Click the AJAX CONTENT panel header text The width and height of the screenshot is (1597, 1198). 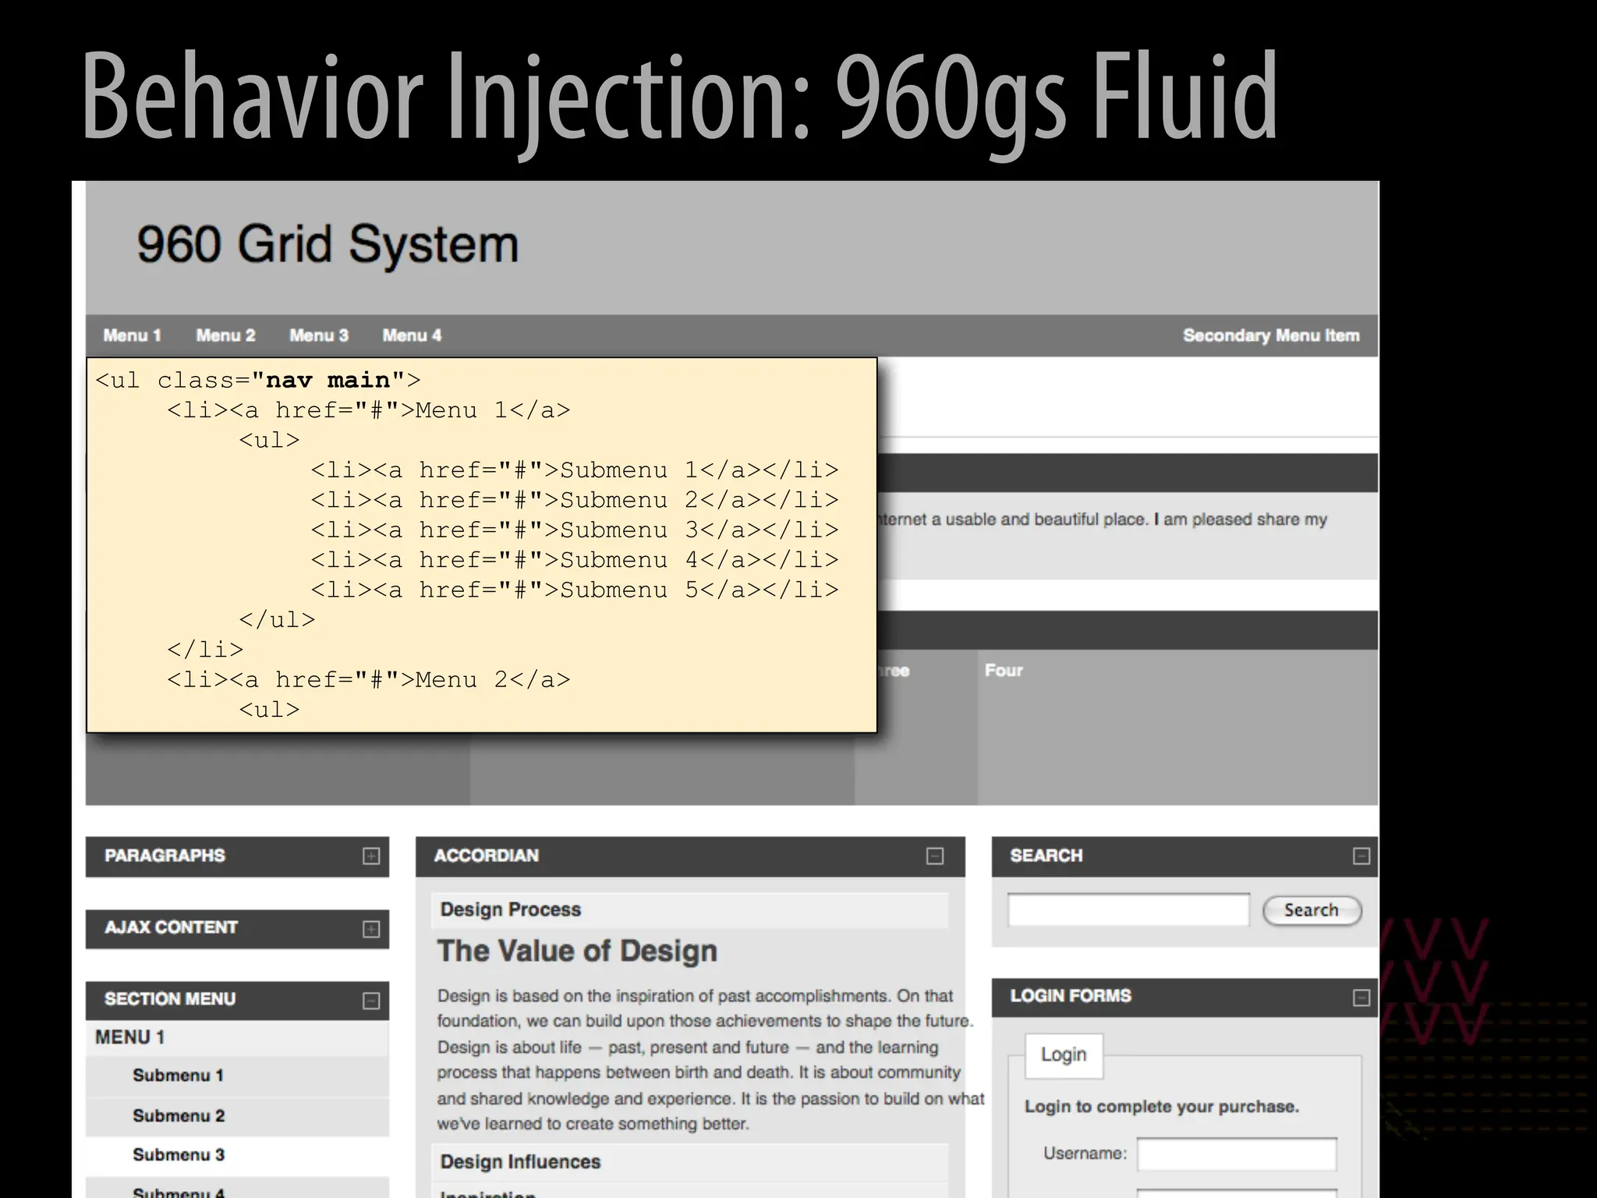click(x=171, y=927)
